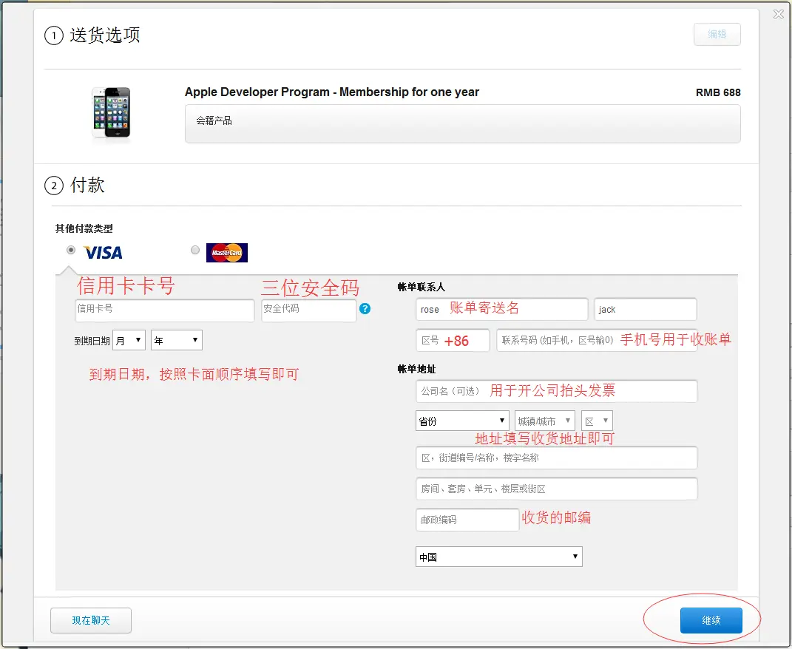Click the 付款 section heading

(87, 185)
